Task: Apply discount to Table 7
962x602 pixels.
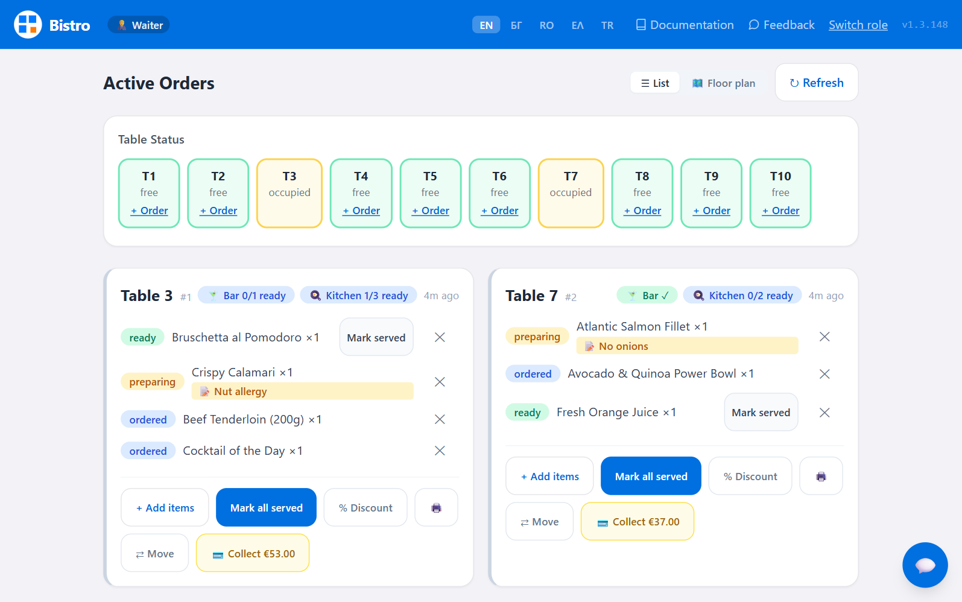Action: click(750, 477)
